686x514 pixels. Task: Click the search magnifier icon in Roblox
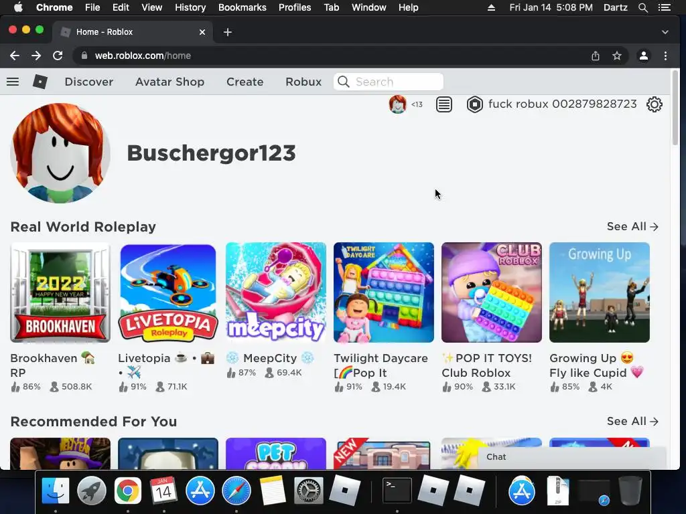click(x=344, y=82)
